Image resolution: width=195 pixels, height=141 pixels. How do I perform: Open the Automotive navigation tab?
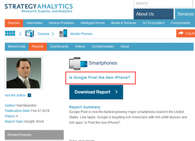[34, 23]
